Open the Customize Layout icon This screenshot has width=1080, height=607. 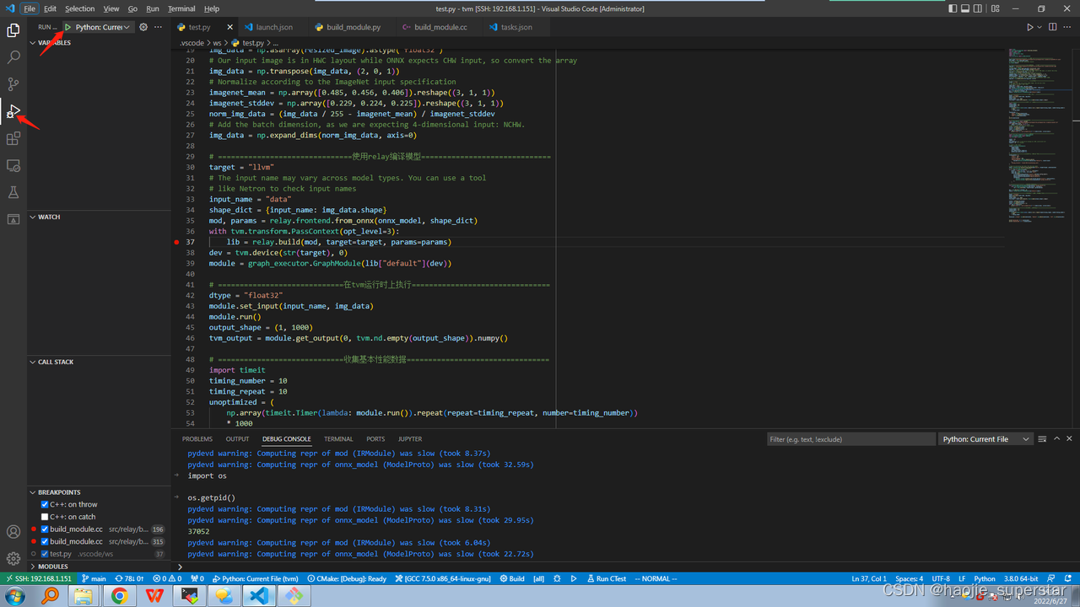coord(996,8)
